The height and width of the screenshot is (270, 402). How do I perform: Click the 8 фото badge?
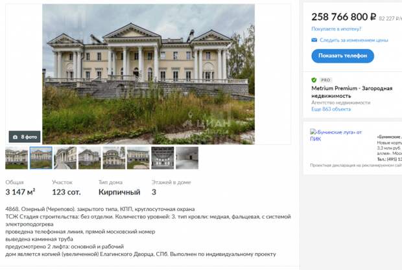coord(25,137)
